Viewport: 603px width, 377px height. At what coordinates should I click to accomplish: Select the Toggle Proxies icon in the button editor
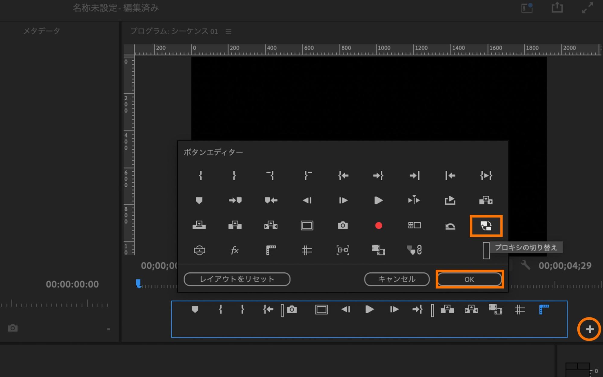486,226
